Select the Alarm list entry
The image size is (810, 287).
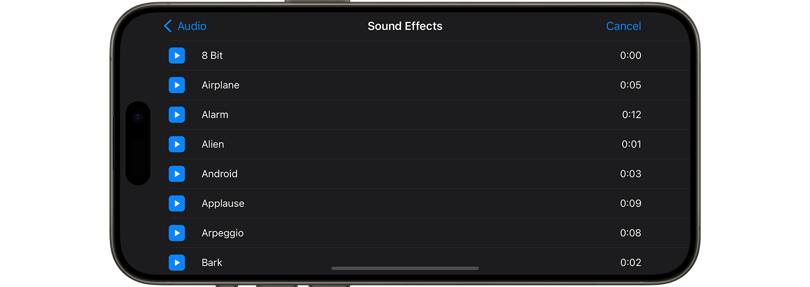coord(429,115)
